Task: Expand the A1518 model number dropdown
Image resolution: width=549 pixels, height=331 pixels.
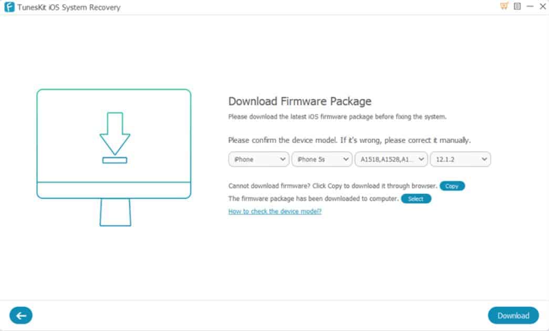Action: point(391,160)
